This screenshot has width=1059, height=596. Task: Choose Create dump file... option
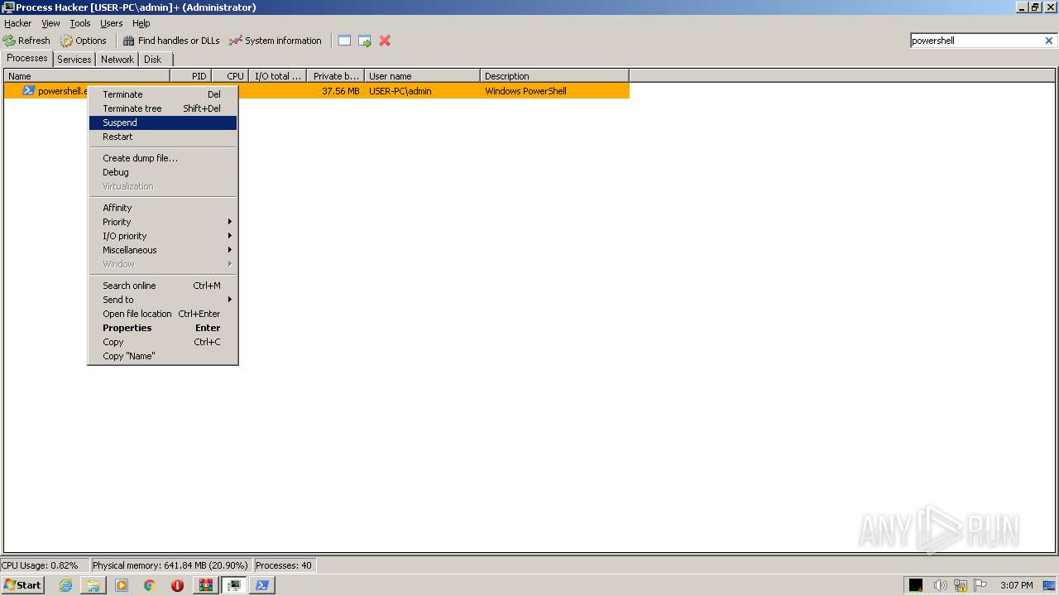(x=163, y=158)
